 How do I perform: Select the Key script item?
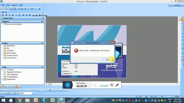[8, 48]
